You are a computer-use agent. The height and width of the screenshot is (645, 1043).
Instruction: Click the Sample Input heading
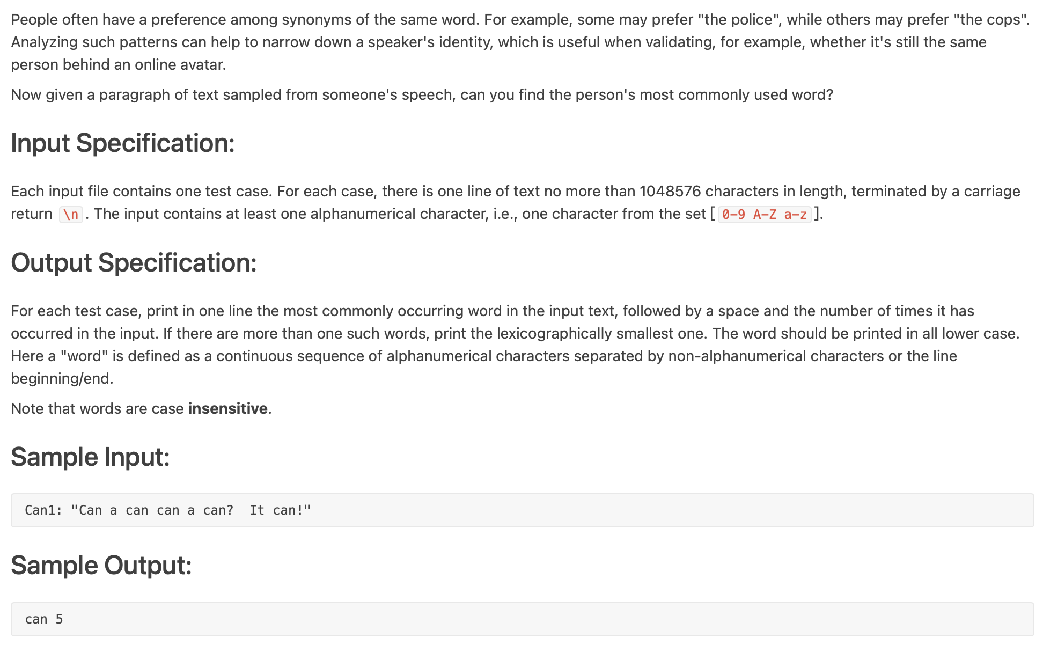coord(90,457)
